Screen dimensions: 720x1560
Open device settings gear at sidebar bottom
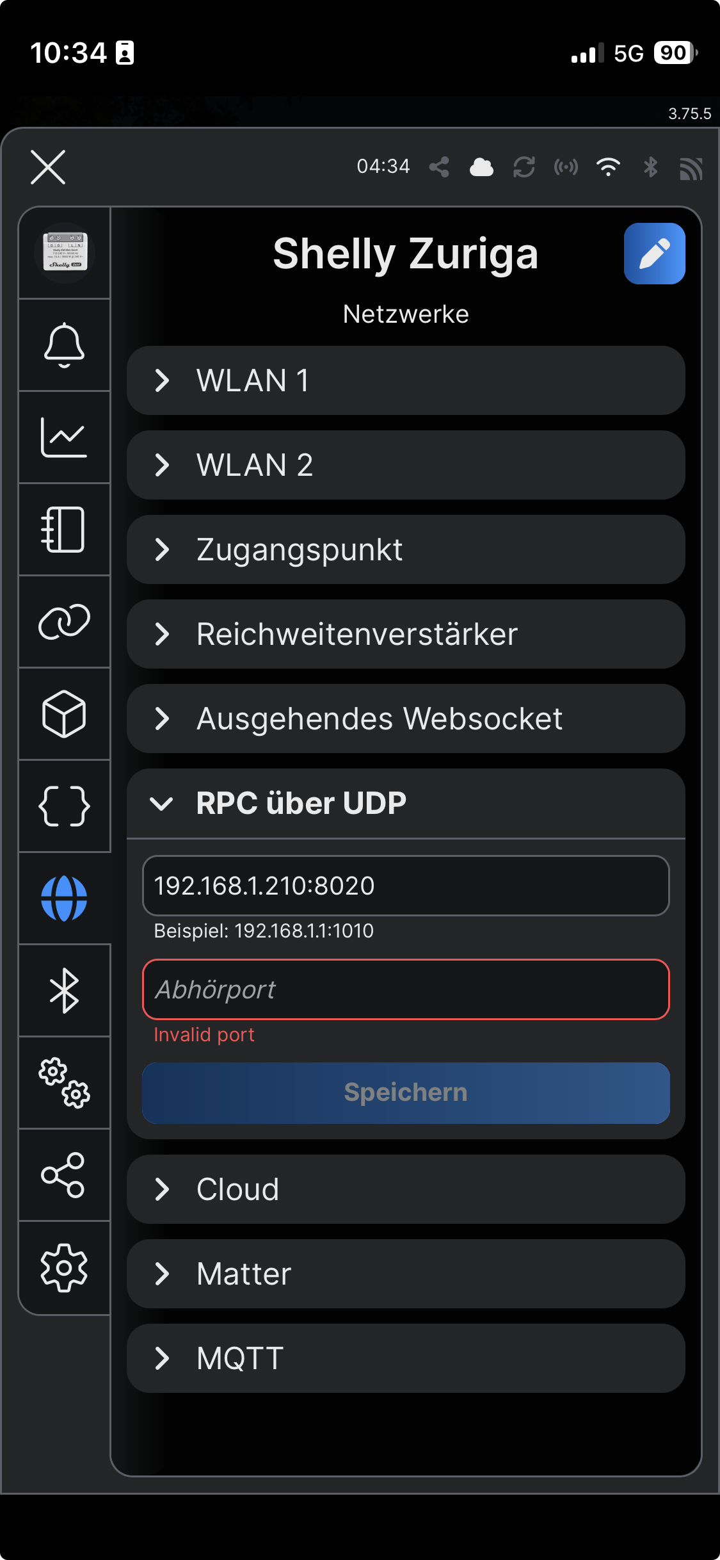[64, 1267]
